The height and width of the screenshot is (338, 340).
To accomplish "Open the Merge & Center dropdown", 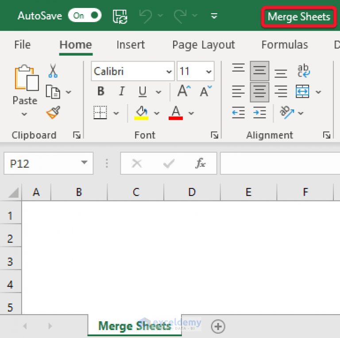I will (318, 92).
